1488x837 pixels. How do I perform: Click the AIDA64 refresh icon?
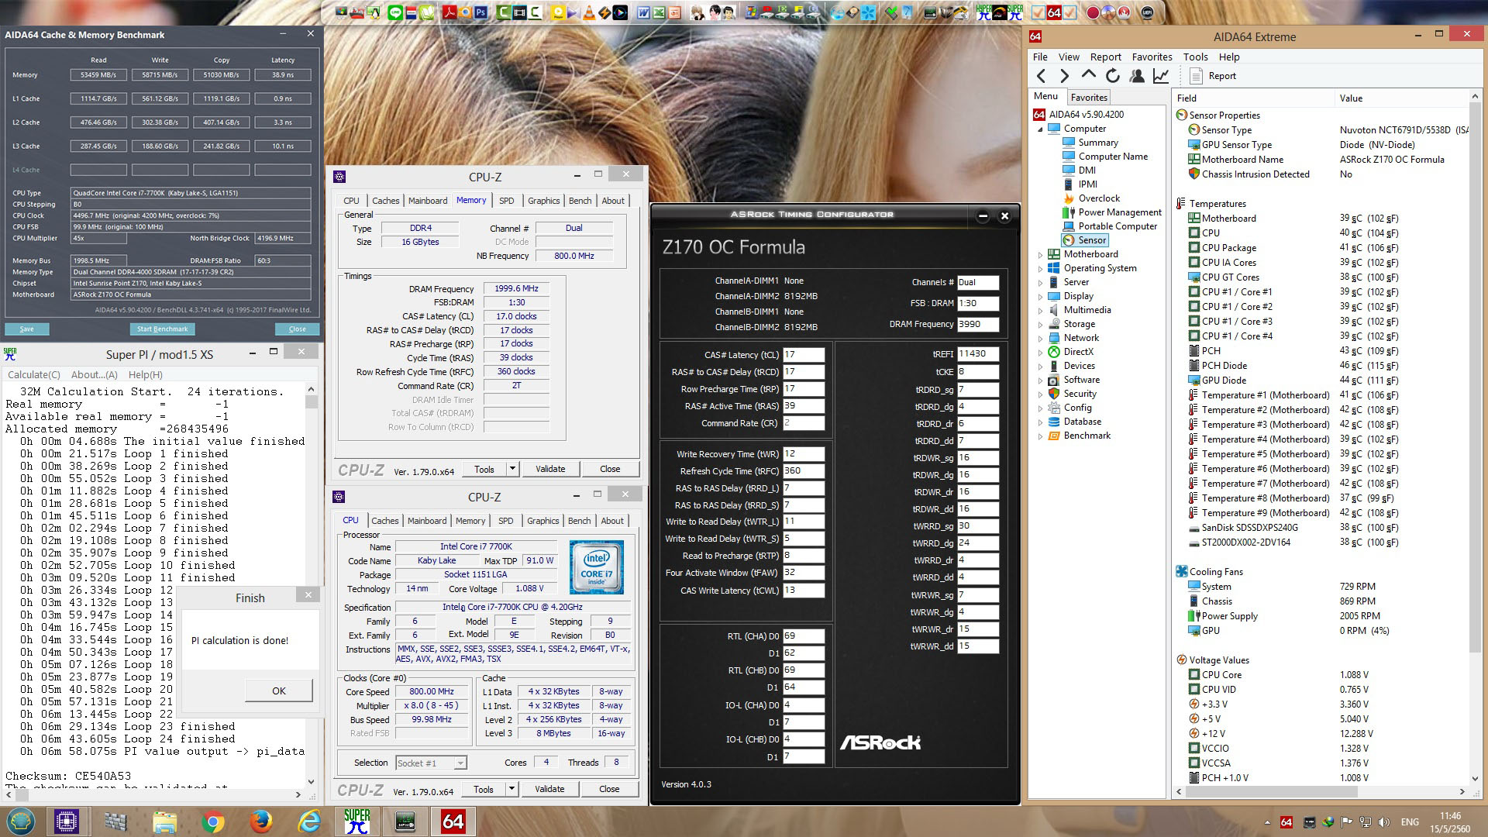tap(1112, 76)
